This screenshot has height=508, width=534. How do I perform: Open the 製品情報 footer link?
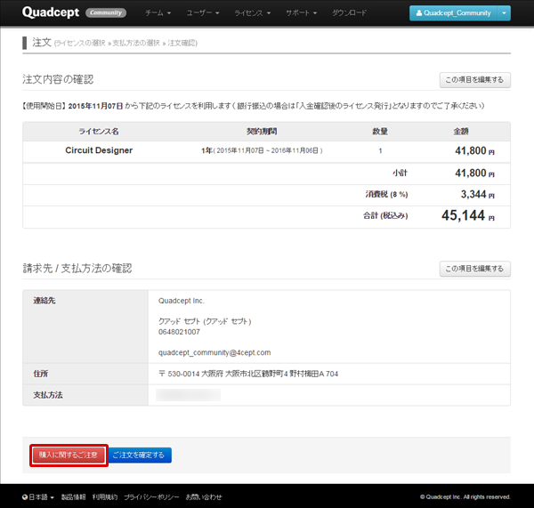pos(74,497)
